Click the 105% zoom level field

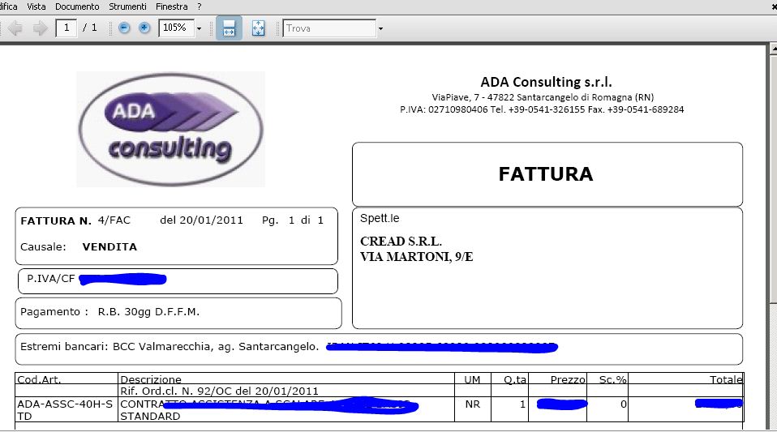pos(177,28)
